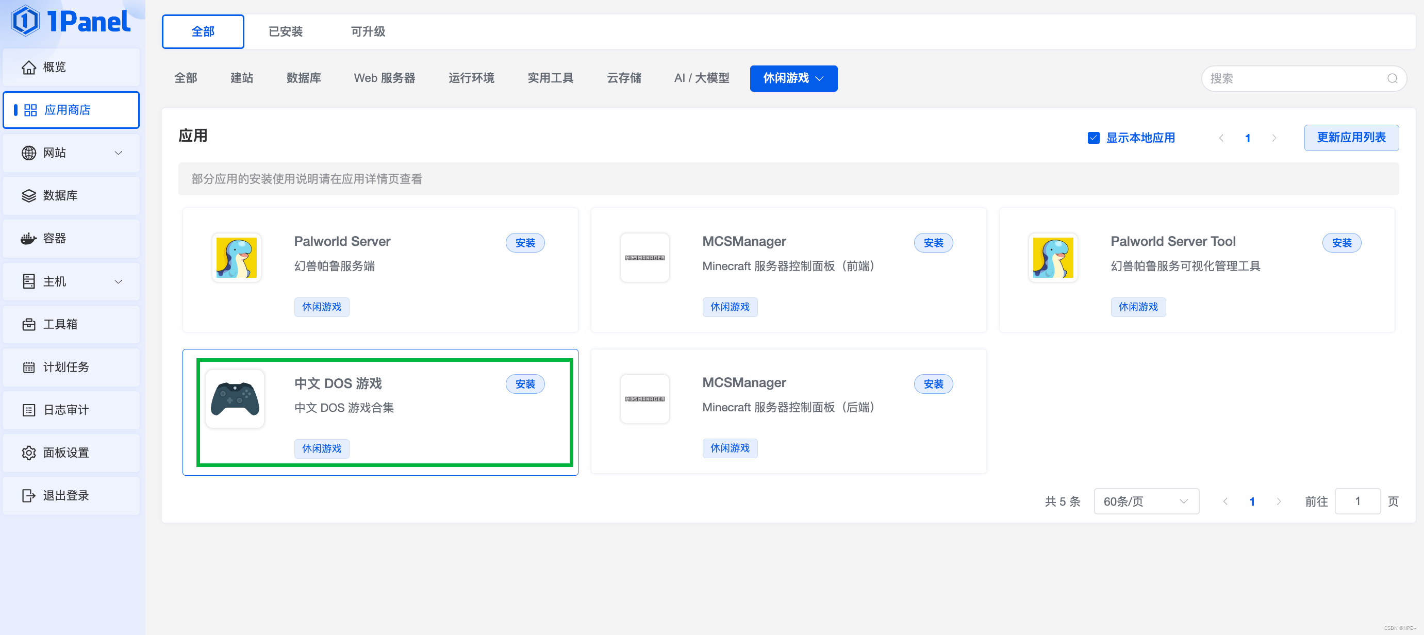Install 中文 DOS 游戏
Viewport: 1424px width, 635px height.
pyautogui.click(x=525, y=384)
